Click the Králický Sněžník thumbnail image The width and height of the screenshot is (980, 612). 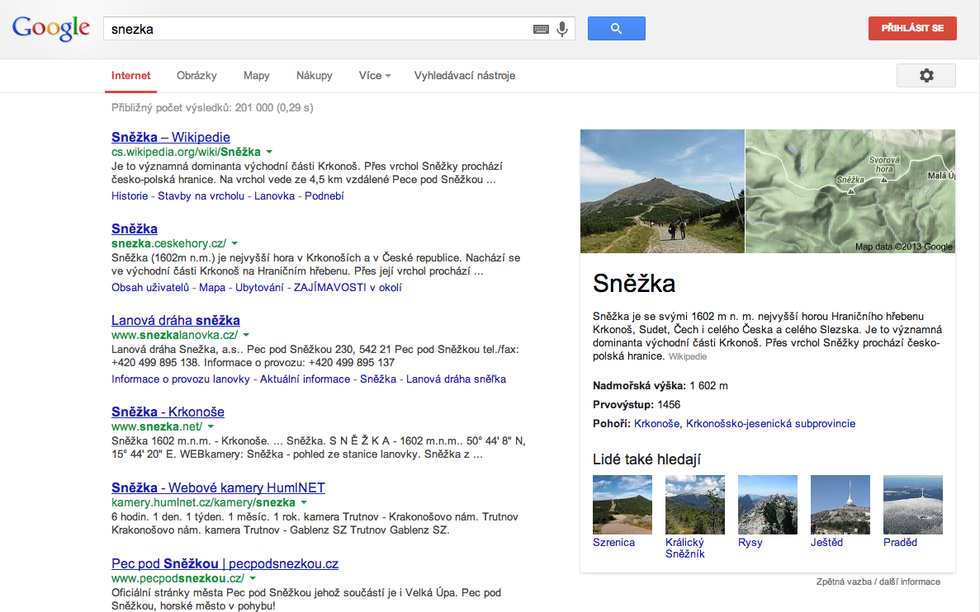(x=695, y=505)
